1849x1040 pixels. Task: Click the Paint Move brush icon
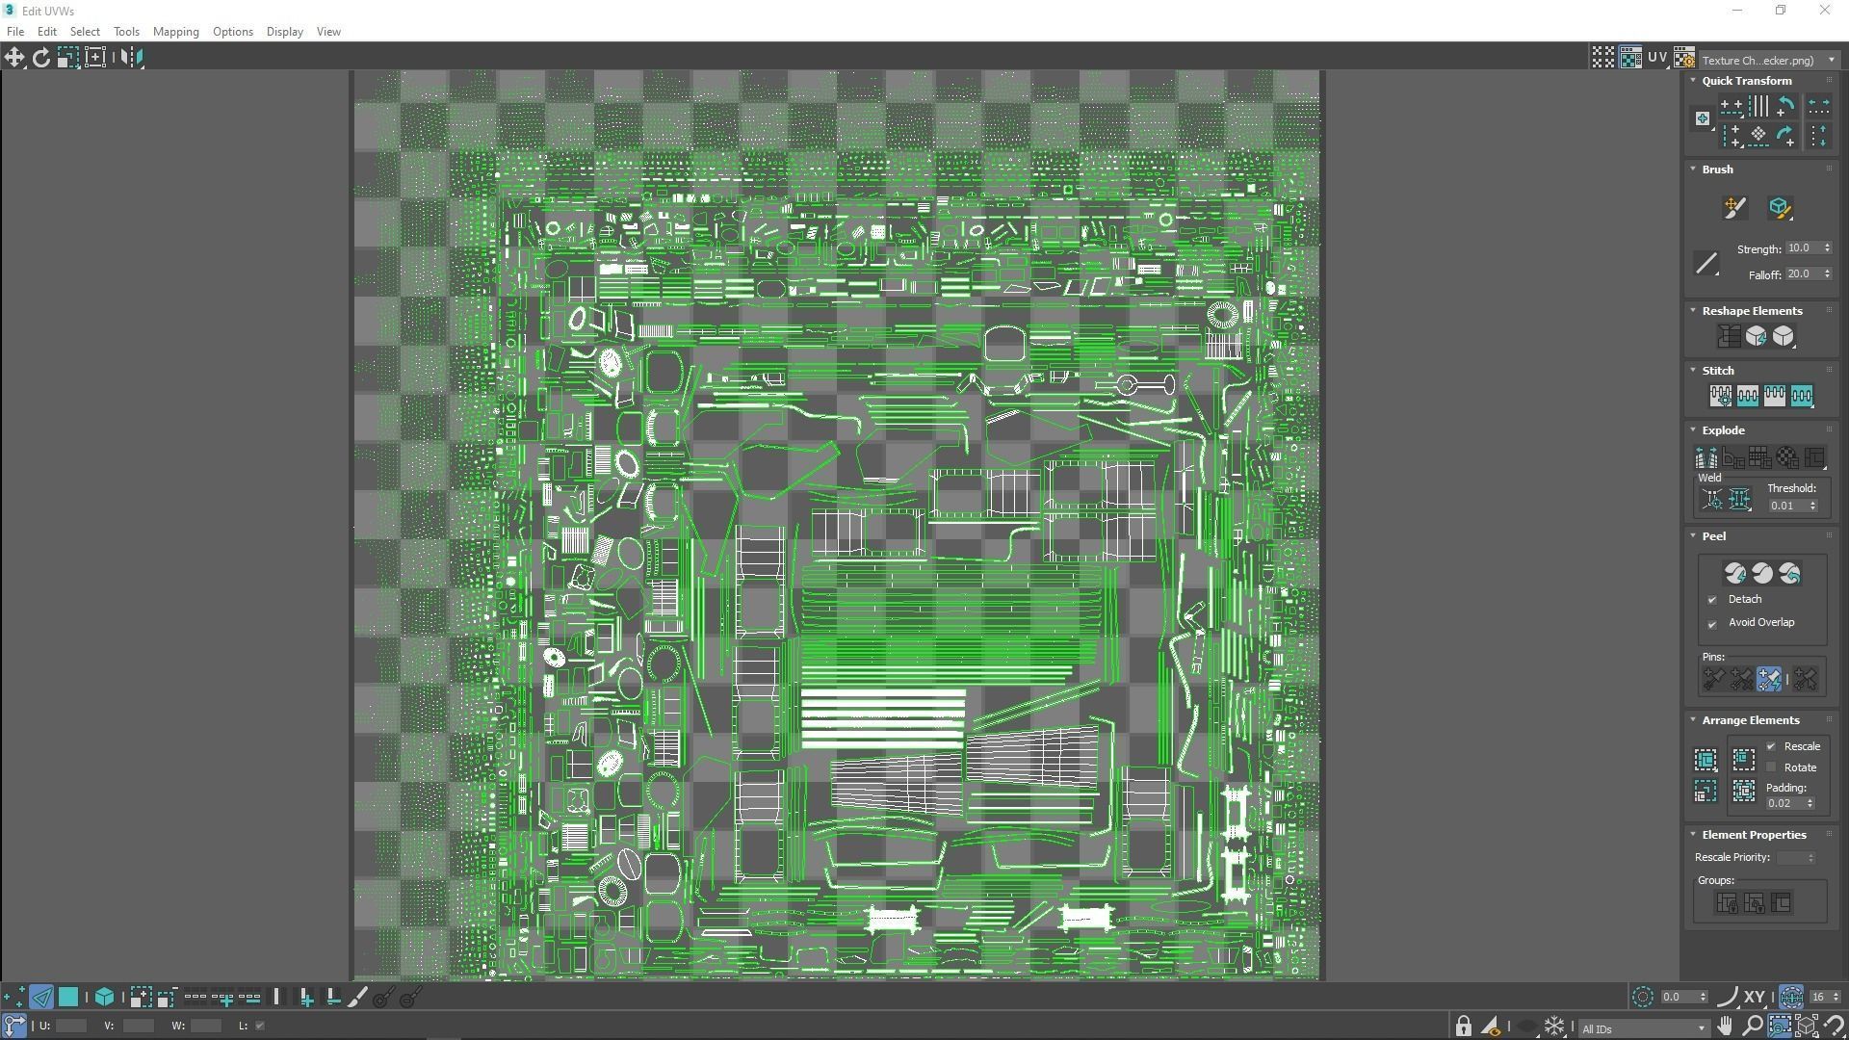click(x=1734, y=208)
